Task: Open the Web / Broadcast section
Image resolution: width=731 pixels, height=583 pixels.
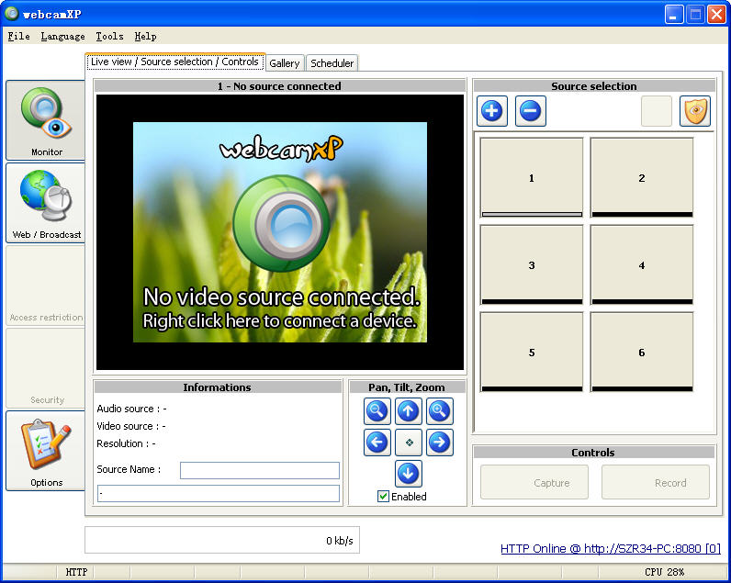Action: tap(46, 203)
